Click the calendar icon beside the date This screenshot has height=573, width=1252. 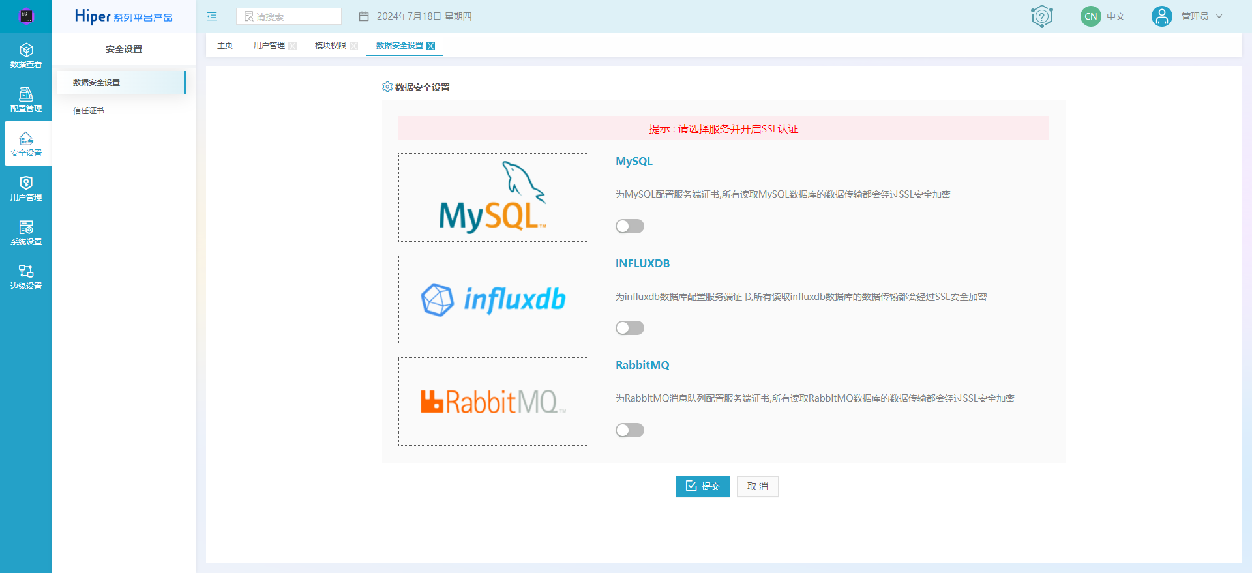pyautogui.click(x=364, y=16)
